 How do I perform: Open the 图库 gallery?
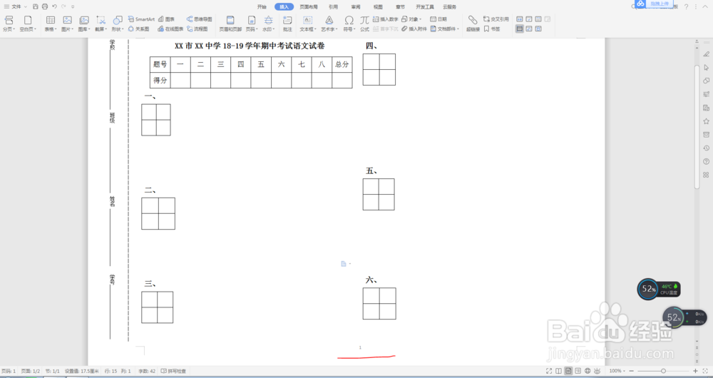click(x=83, y=24)
